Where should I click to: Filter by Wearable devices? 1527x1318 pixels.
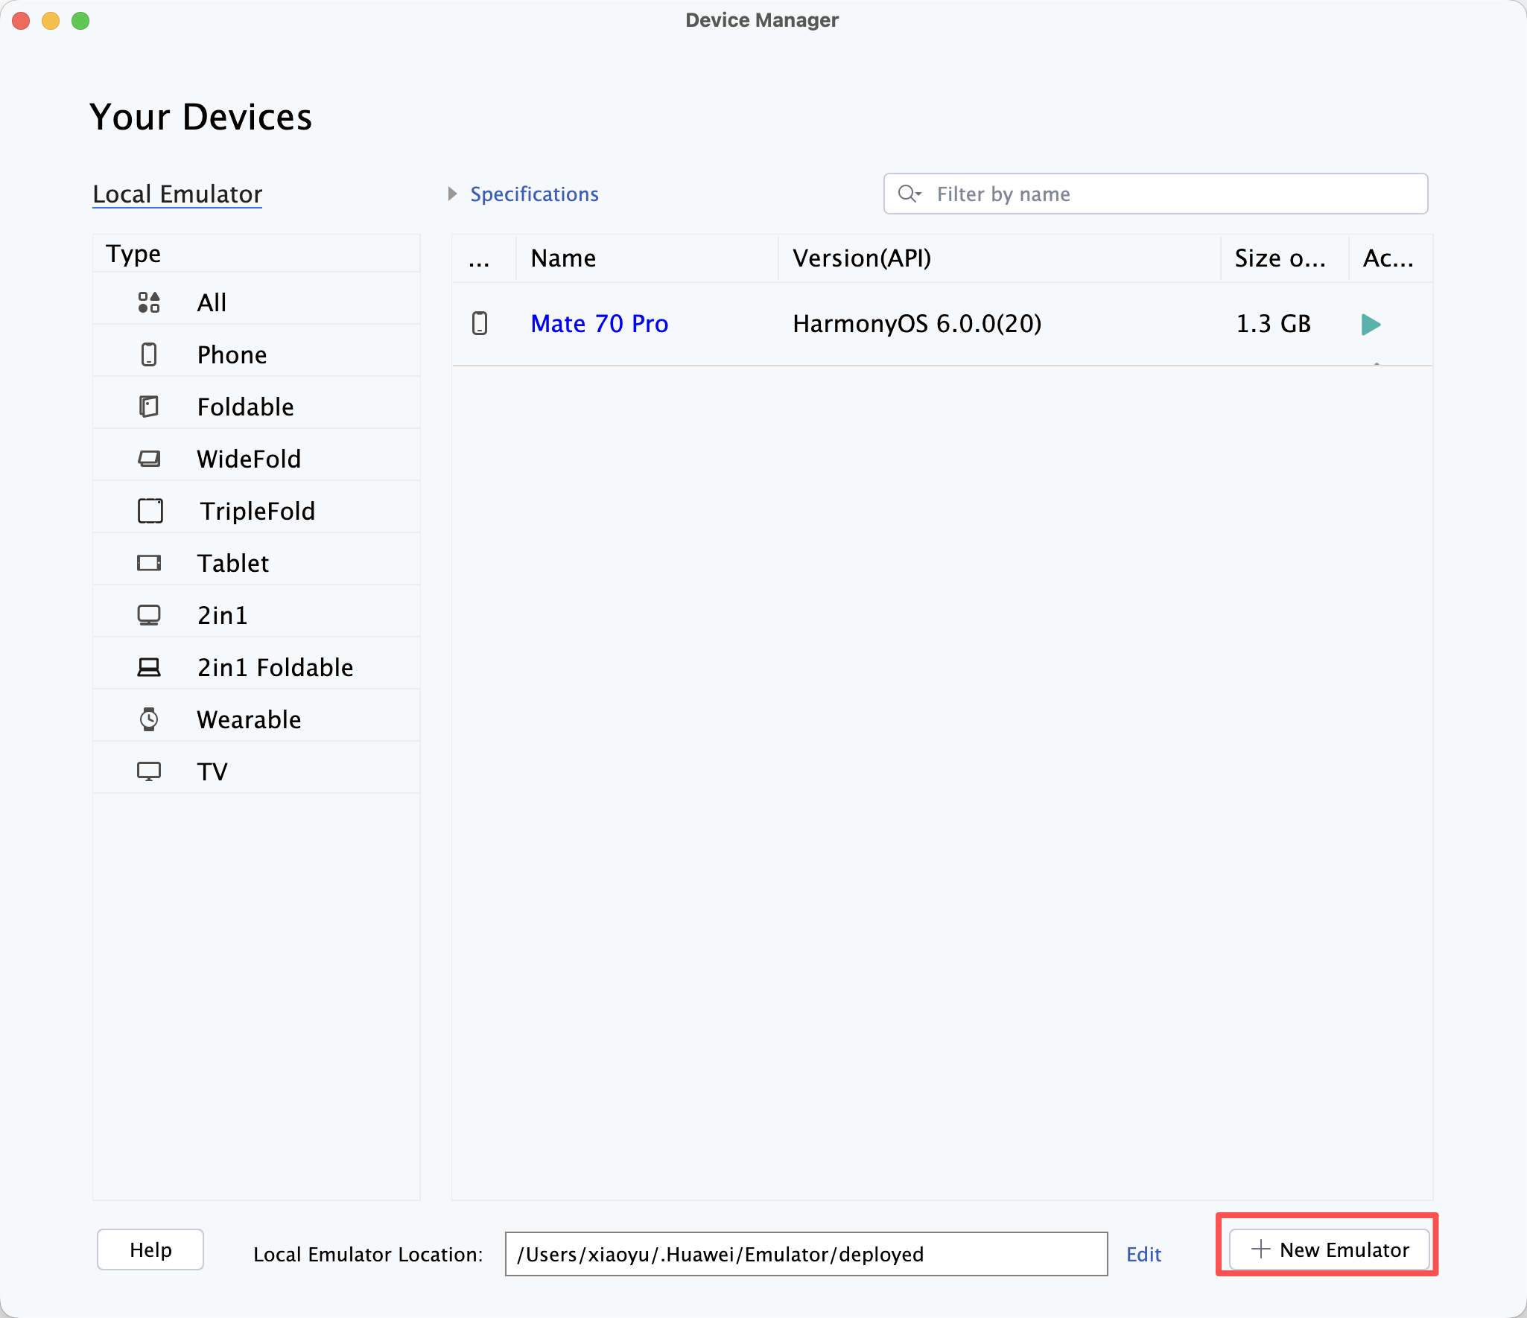(x=249, y=719)
